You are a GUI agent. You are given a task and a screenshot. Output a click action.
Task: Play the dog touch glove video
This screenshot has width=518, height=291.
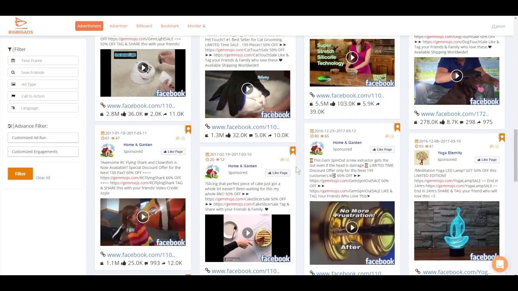click(x=456, y=76)
